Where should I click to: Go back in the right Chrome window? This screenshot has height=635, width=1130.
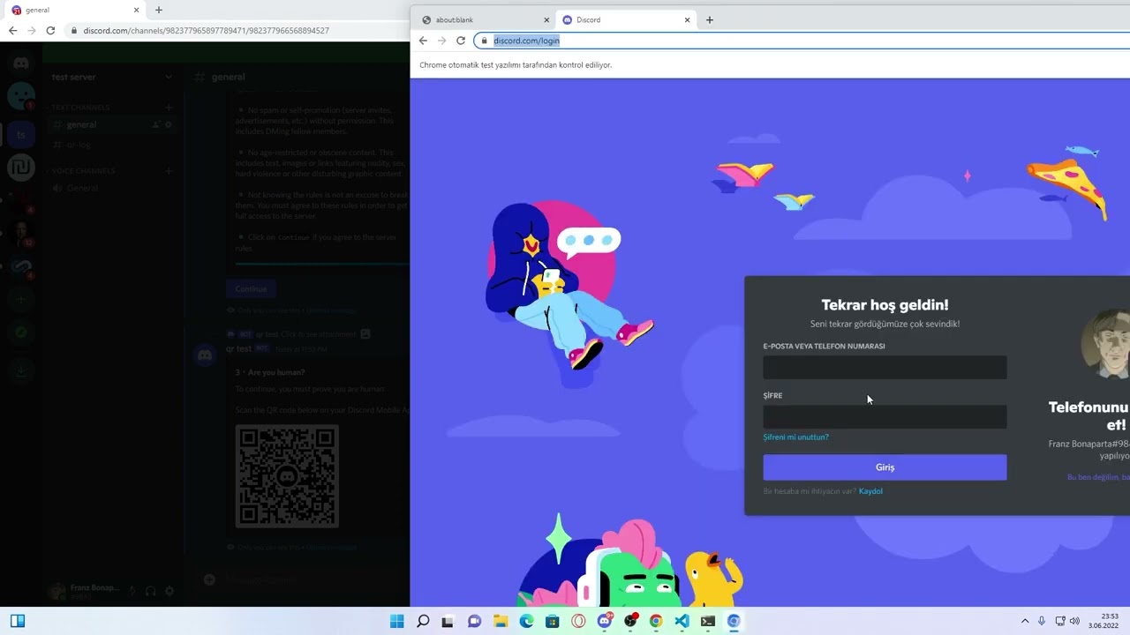(x=423, y=41)
